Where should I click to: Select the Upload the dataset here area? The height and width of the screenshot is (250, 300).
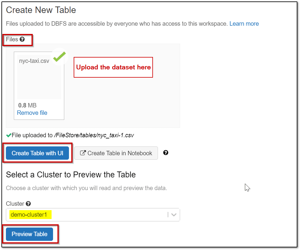click(113, 67)
